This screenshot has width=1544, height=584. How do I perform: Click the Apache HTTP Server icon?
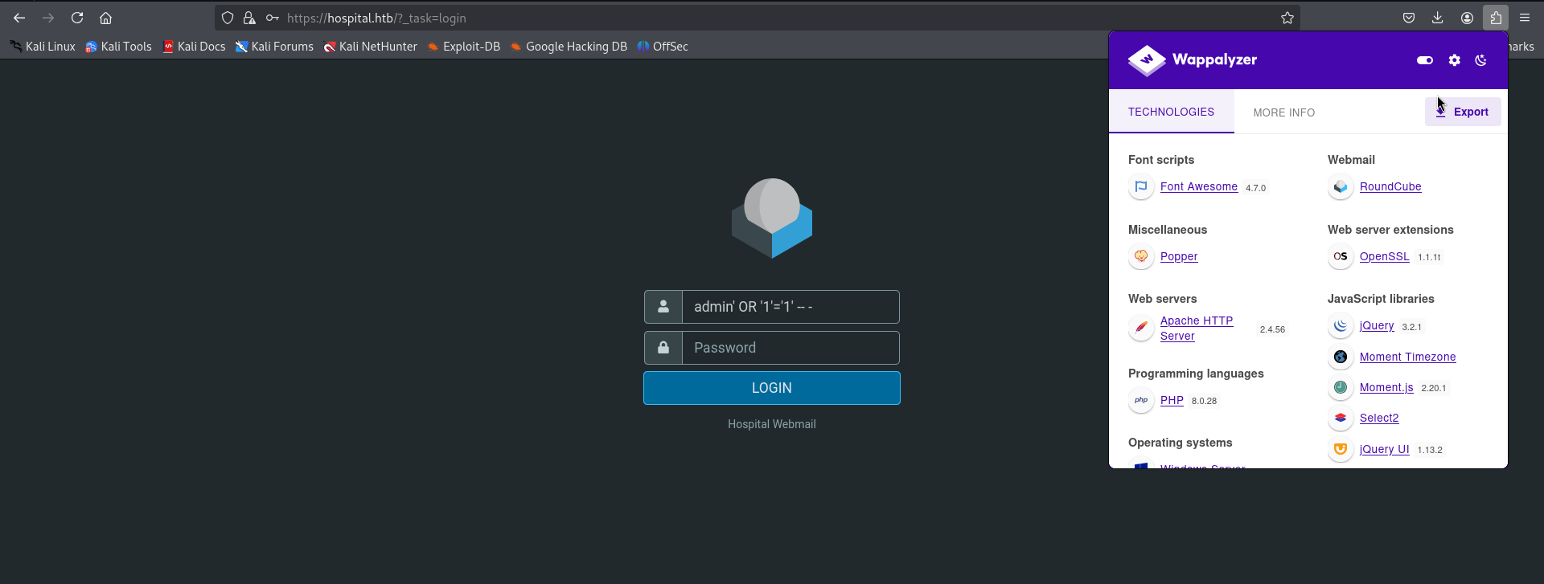(x=1140, y=328)
